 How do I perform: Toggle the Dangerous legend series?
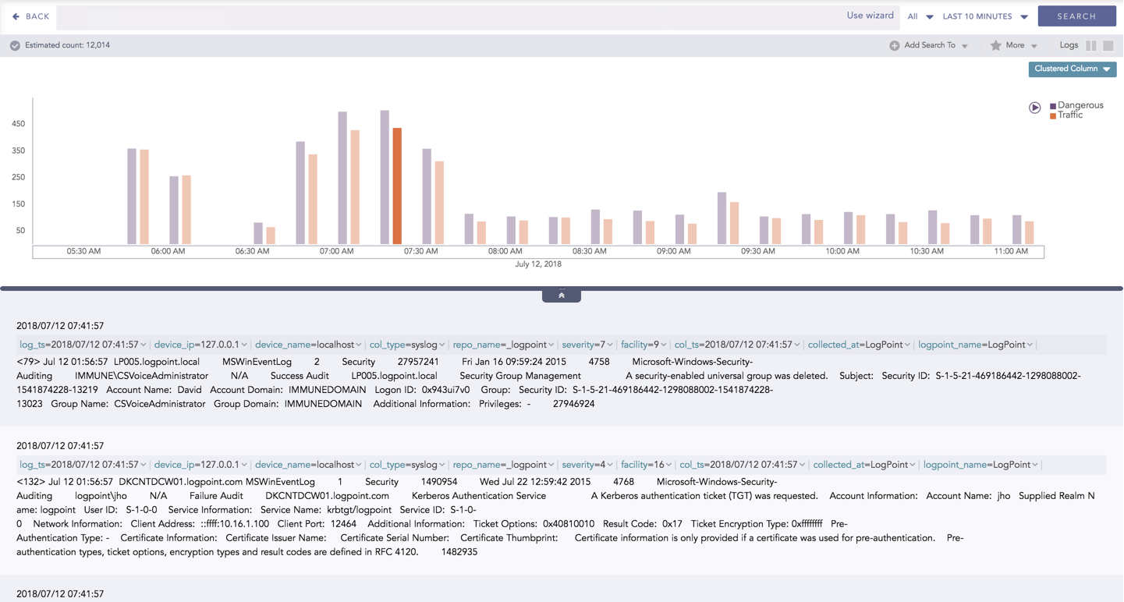click(x=1080, y=105)
